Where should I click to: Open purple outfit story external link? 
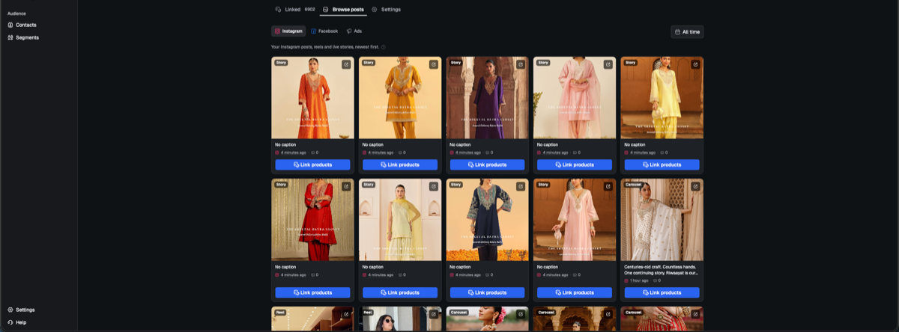tap(521, 64)
